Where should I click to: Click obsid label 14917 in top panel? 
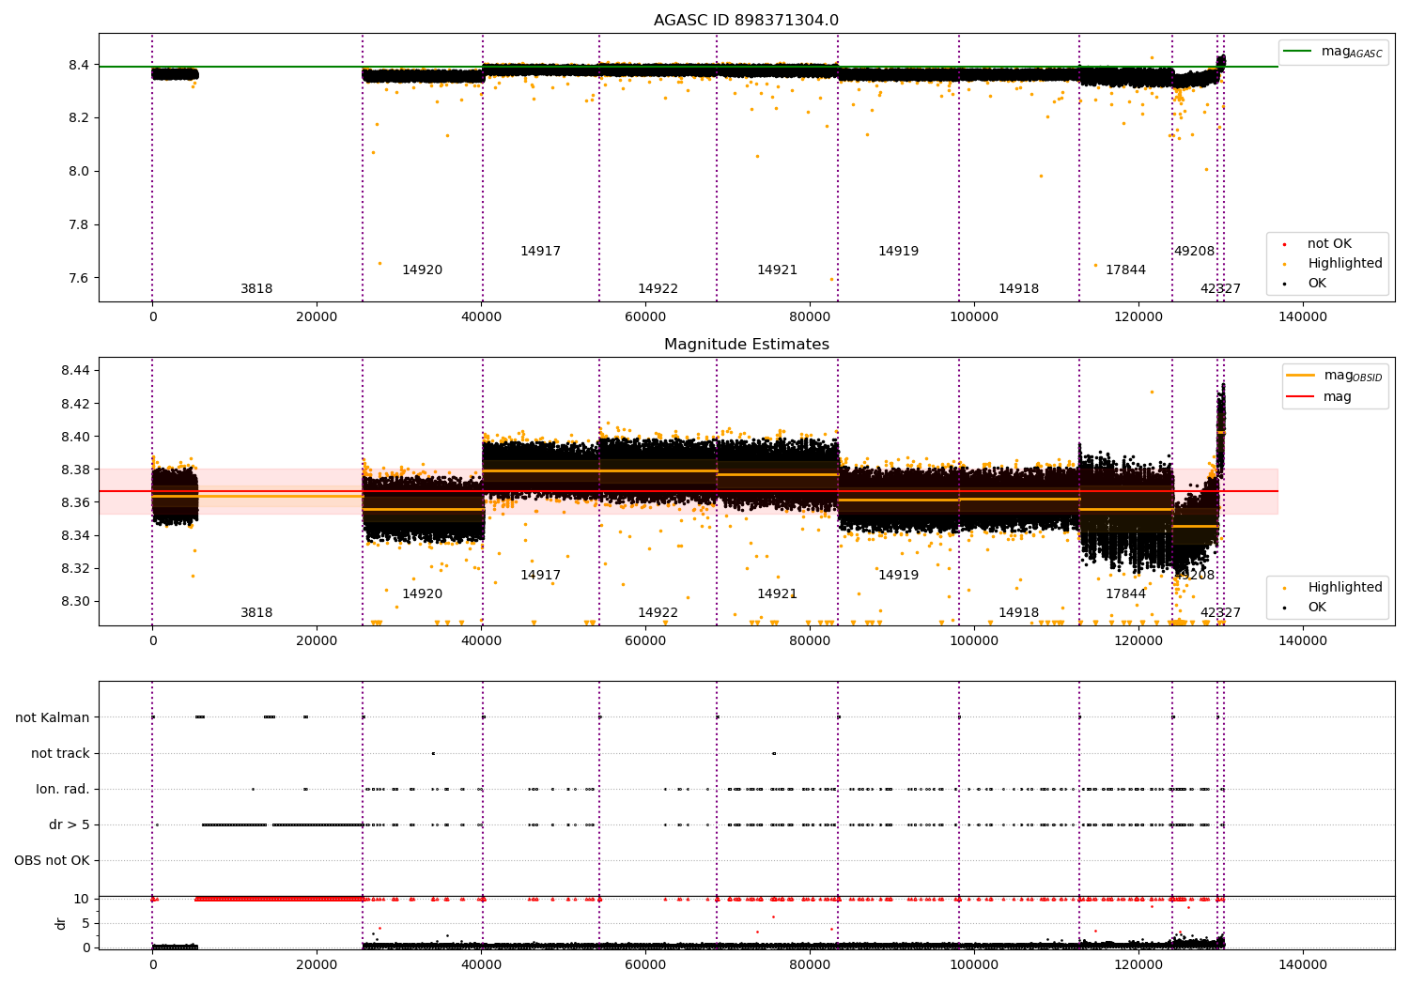click(x=540, y=252)
